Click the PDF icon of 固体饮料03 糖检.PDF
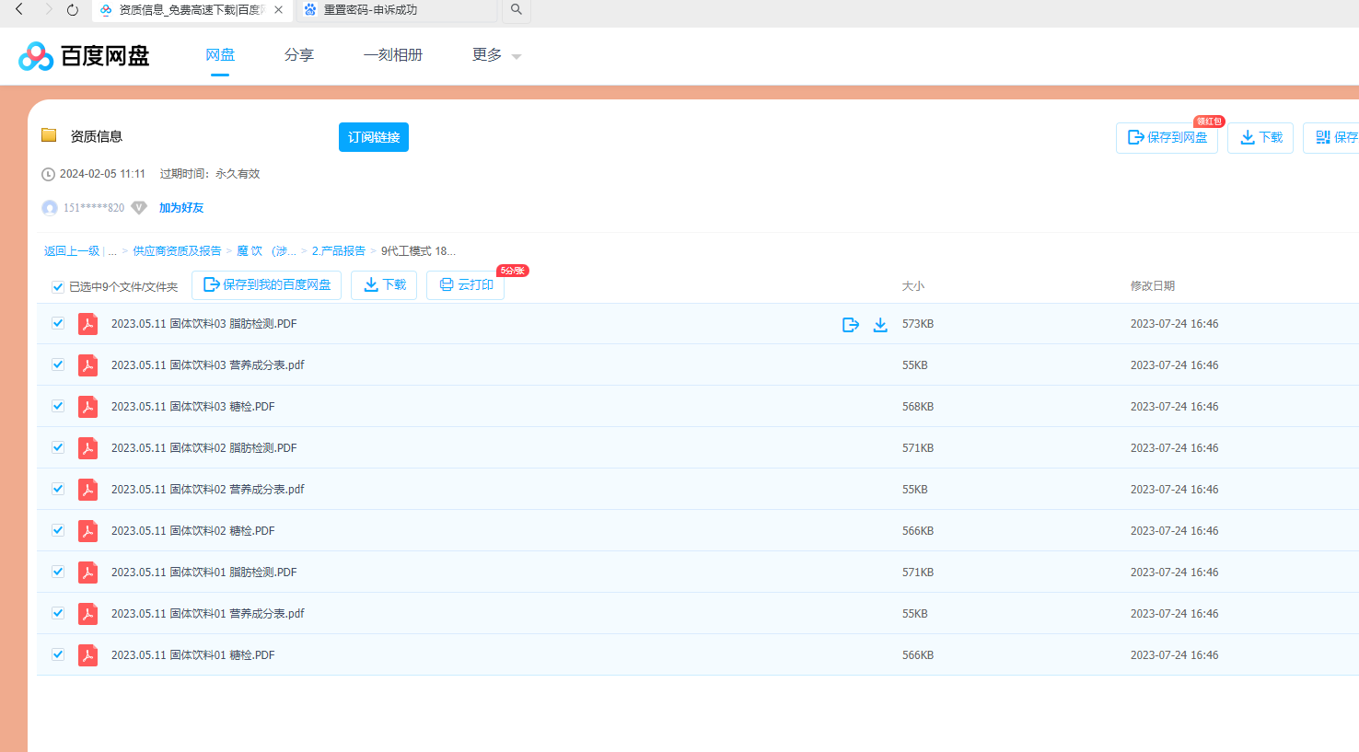Image resolution: width=1359 pixels, height=752 pixels. (88, 407)
